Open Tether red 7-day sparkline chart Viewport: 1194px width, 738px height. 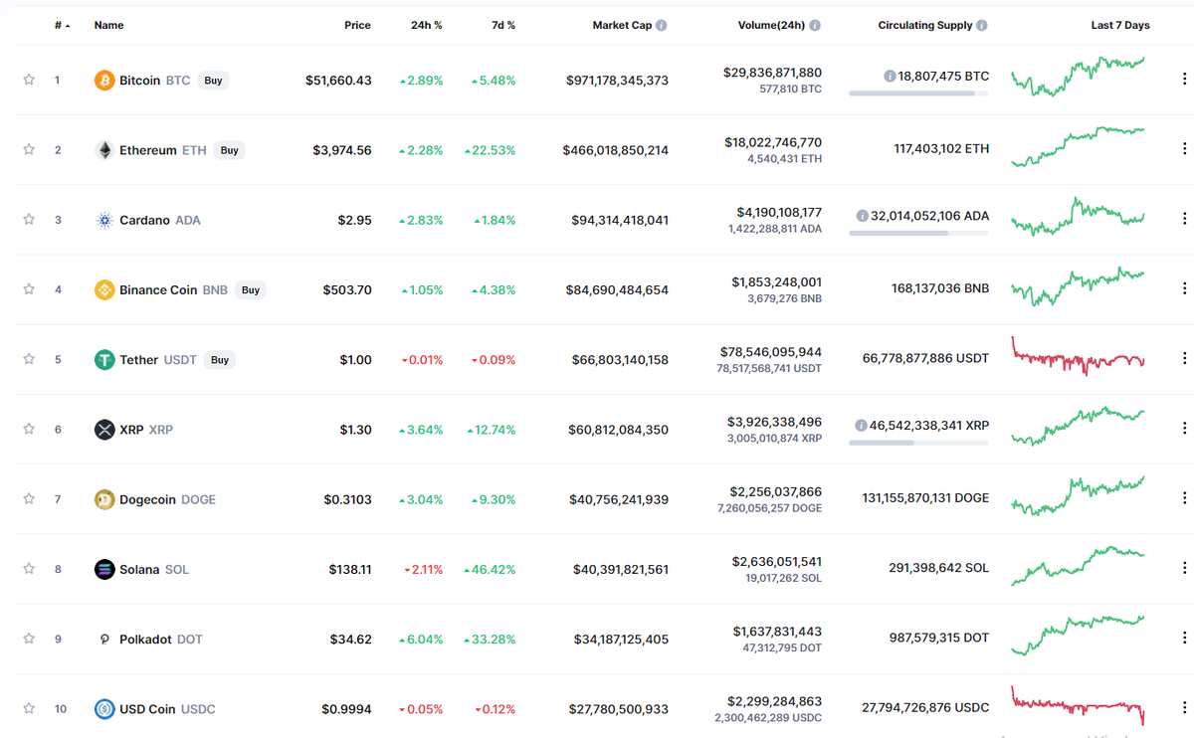pos(1078,356)
